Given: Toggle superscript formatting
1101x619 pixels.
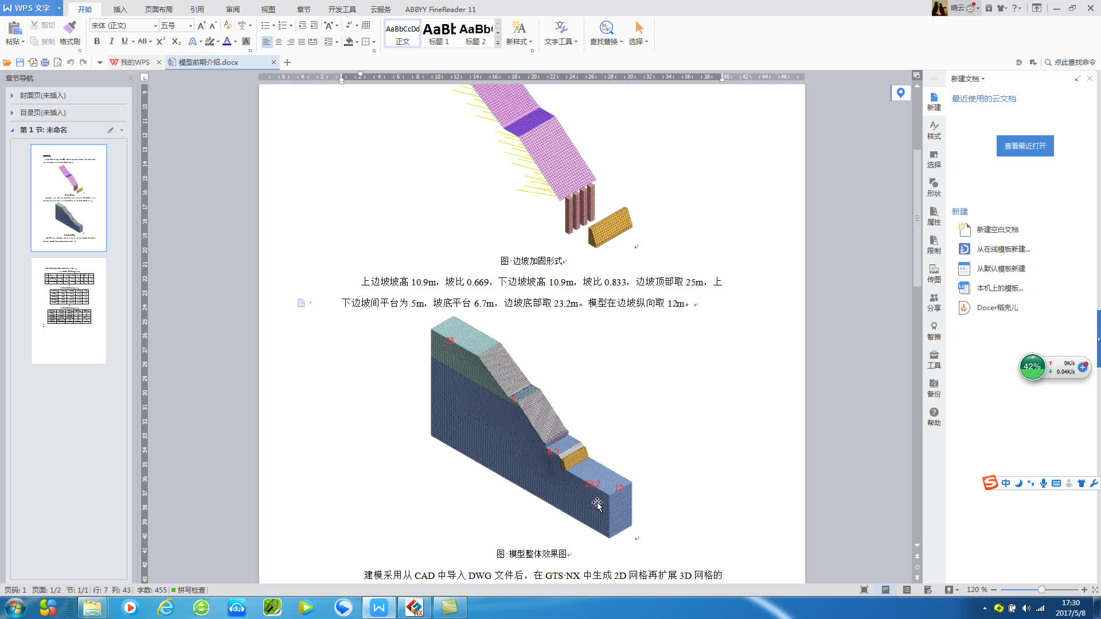Looking at the screenshot, I should click(x=161, y=41).
